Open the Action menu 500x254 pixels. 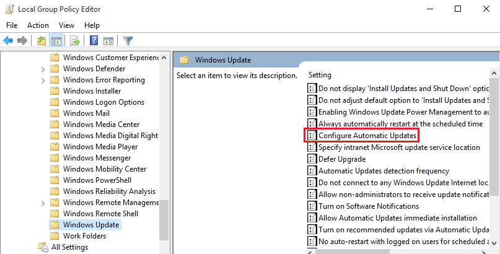[38, 25]
